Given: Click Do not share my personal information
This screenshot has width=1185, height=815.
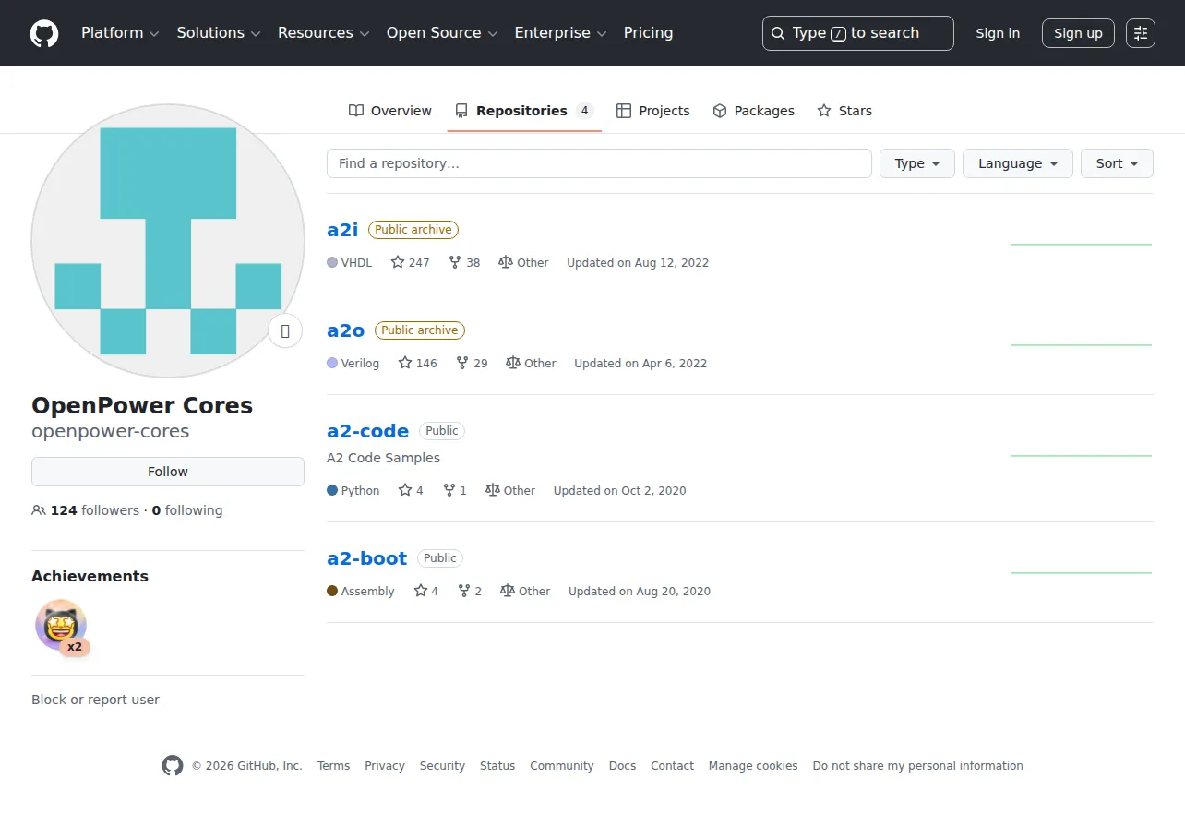Looking at the screenshot, I should (x=918, y=766).
